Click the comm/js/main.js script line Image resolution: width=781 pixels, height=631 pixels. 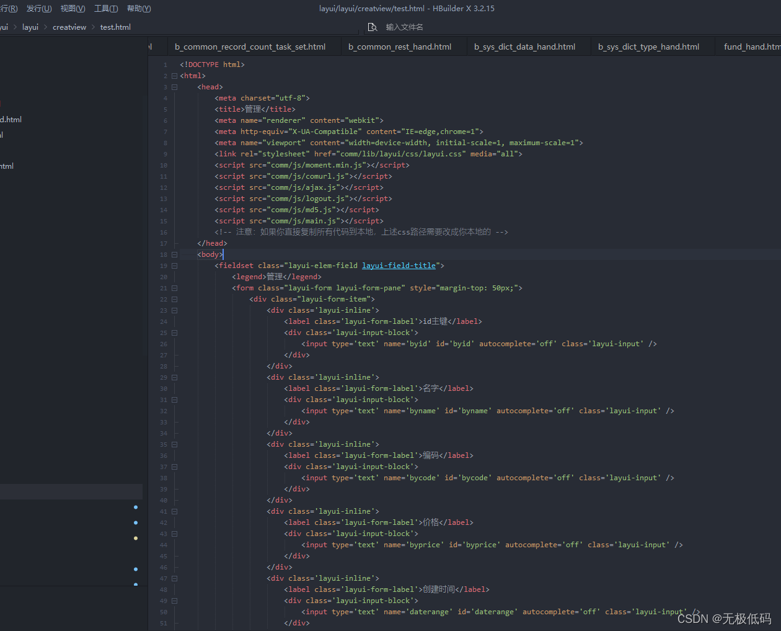click(x=299, y=221)
